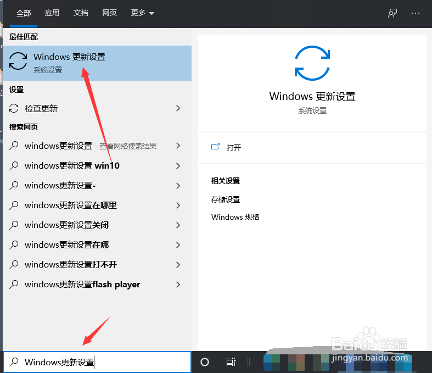
Task: Select windows更新设置flash player suggestion
Action: coord(97,285)
